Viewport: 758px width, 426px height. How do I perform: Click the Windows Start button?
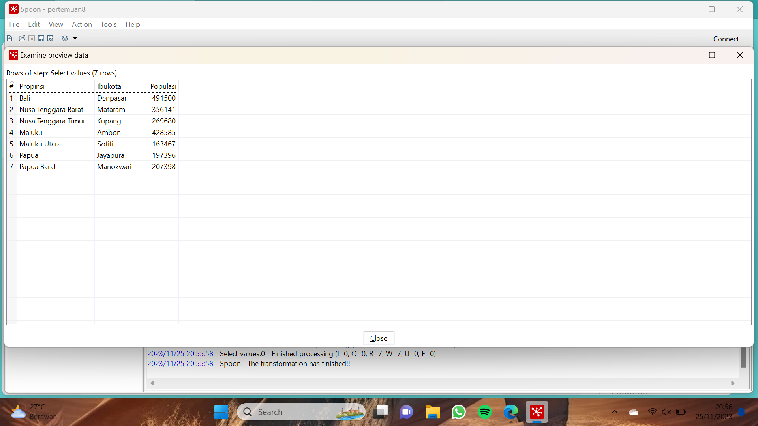pyautogui.click(x=221, y=412)
